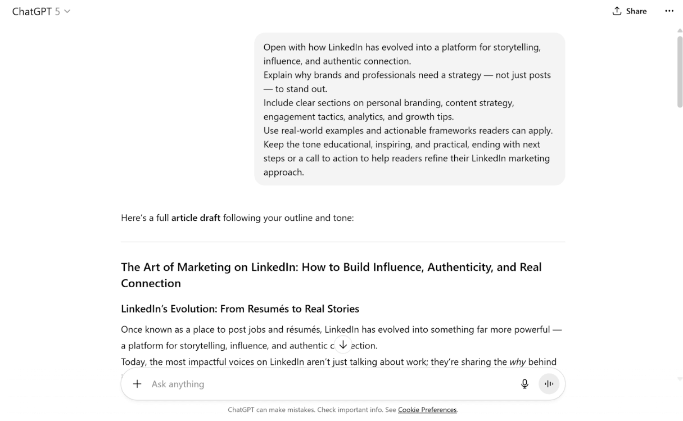Screen dimensions: 683x421
Task: Select the user's prompt message bubble
Action: pos(409,109)
